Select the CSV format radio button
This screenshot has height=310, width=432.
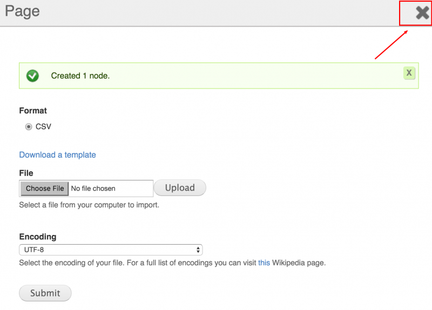coord(29,127)
